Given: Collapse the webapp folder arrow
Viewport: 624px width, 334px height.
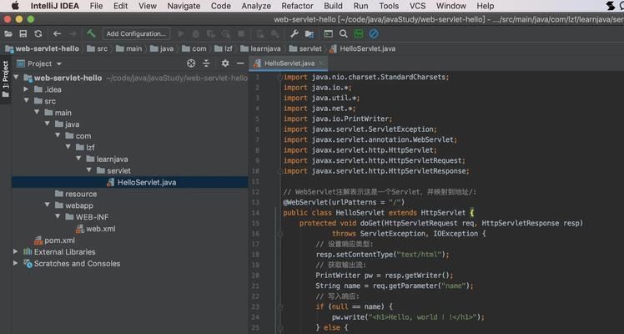Looking at the screenshot, I should tap(48, 205).
